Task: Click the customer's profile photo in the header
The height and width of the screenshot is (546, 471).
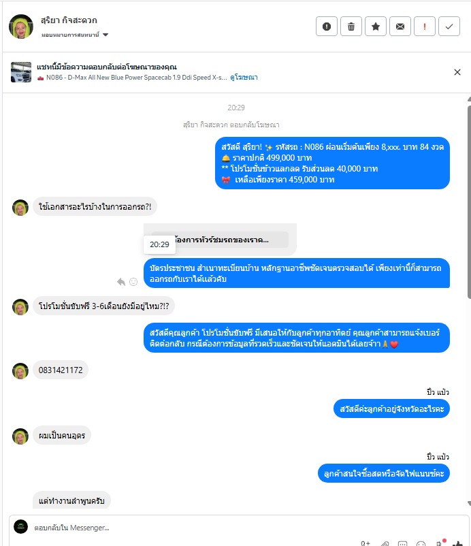Action: click(21, 27)
